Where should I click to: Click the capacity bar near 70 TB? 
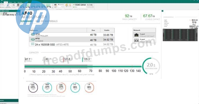point(91,66)
